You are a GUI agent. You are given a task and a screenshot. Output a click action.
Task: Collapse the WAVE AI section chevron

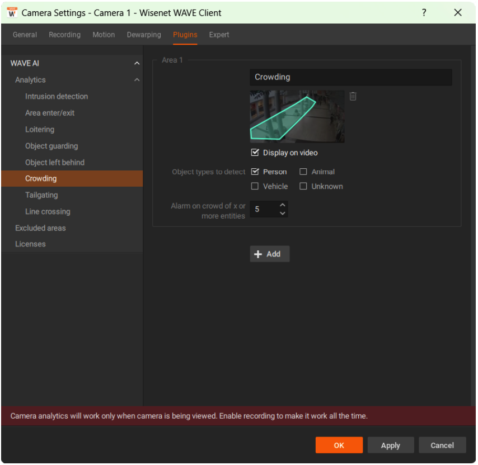coord(137,63)
